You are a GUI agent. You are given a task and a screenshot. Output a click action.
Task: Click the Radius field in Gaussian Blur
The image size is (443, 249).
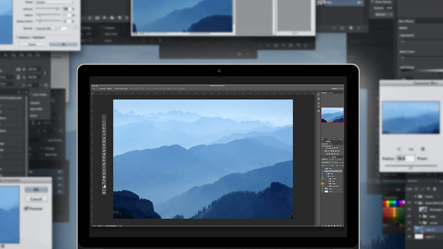[x=406, y=158]
